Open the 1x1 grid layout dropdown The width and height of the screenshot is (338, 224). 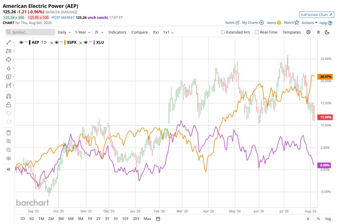click(x=168, y=32)
